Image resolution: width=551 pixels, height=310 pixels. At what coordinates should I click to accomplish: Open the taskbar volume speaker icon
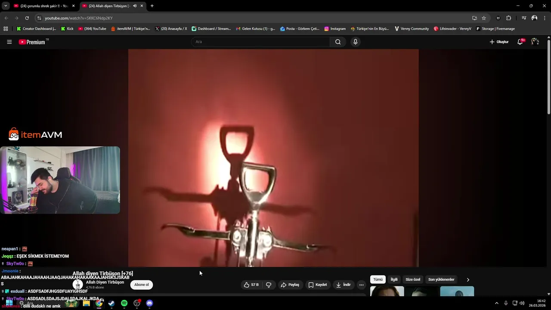[522, 303]
